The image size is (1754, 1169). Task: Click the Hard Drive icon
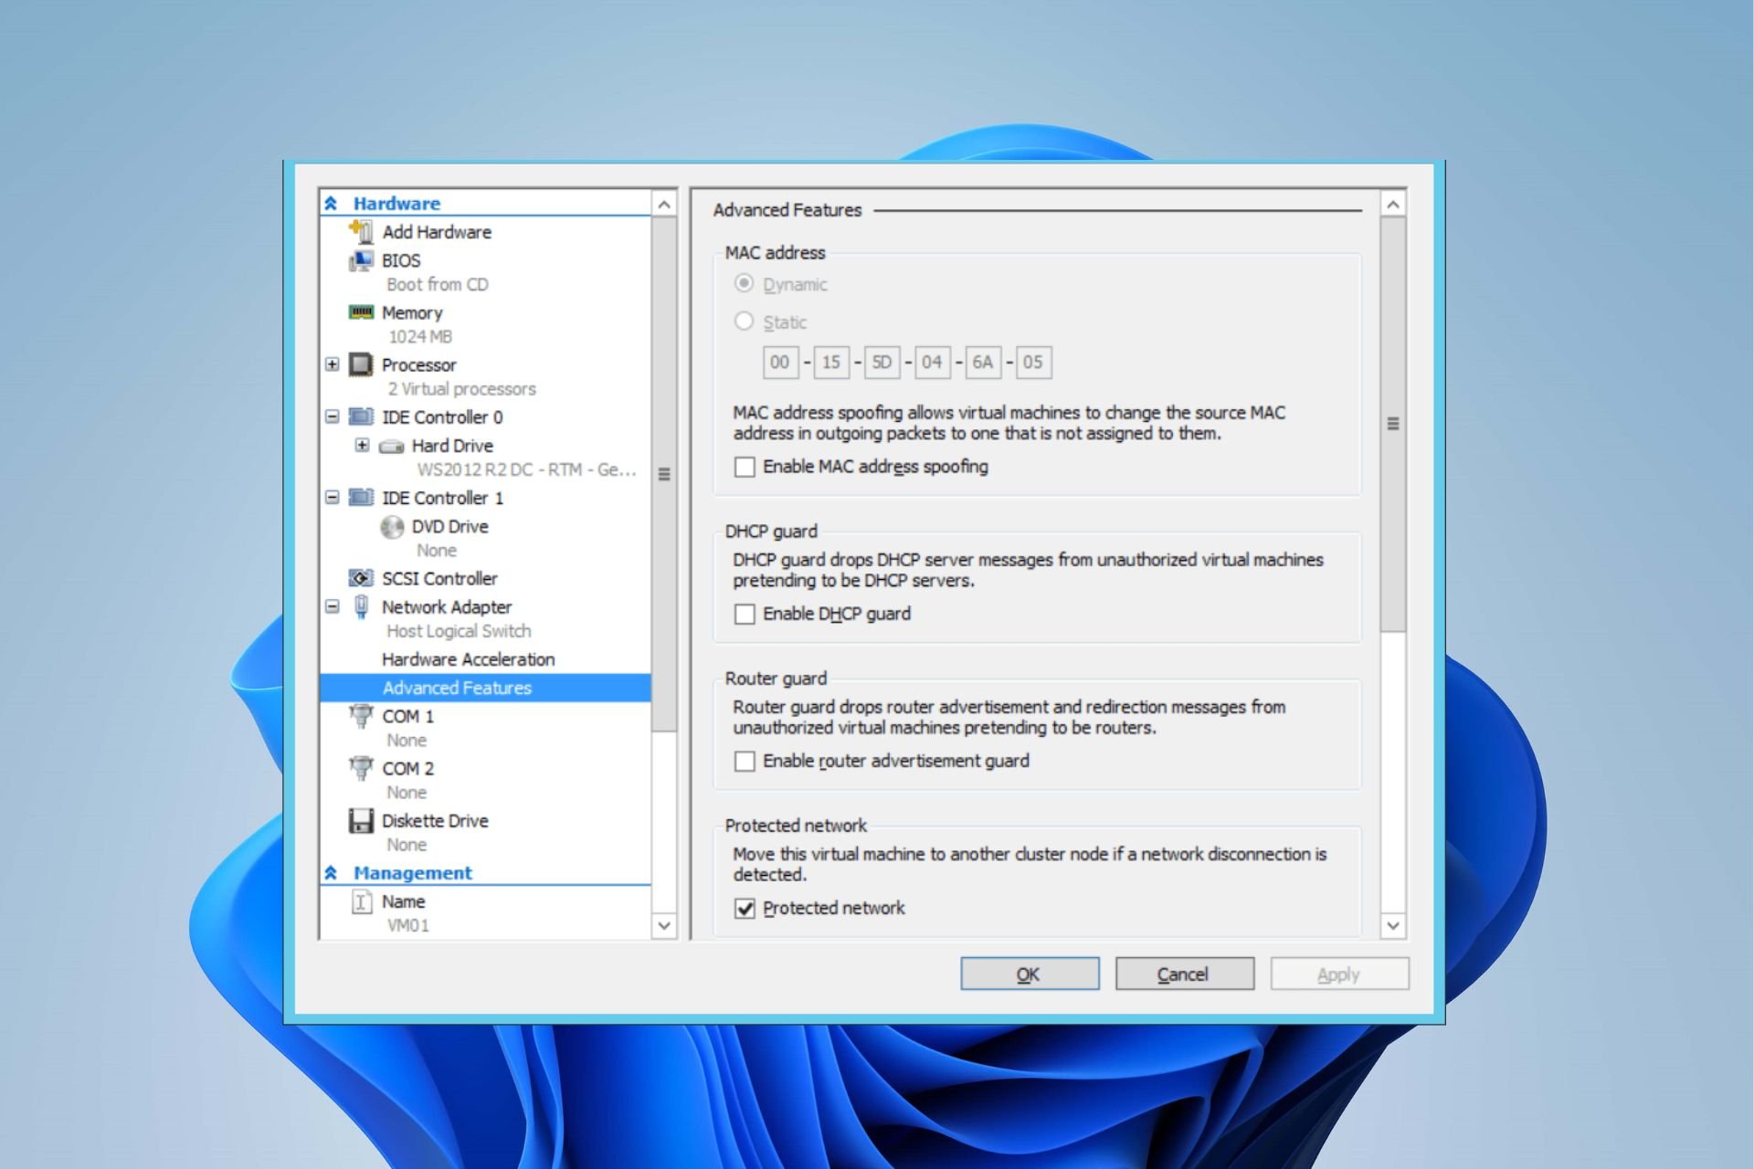(x=391, y=446)
